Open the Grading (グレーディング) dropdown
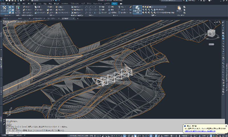The height and width of the screenshot is (137, 228). [x=40, y=13]
